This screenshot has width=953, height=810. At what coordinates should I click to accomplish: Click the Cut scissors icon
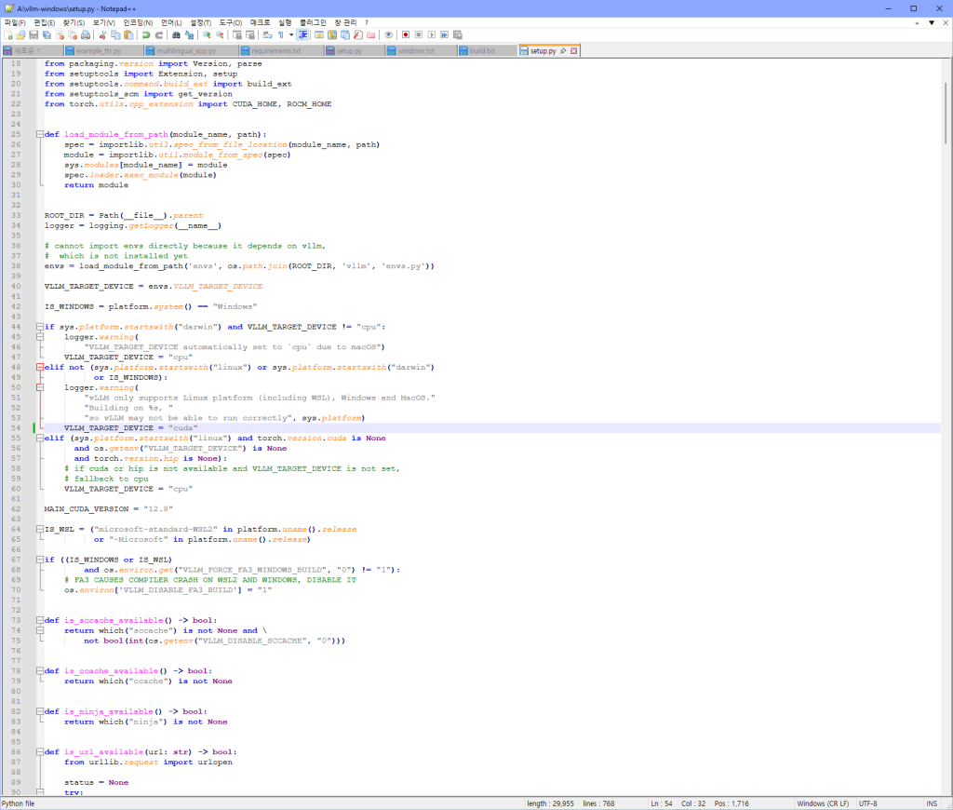[x=103, y=34]
